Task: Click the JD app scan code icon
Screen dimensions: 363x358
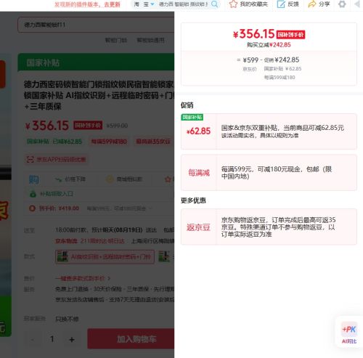Action: (30, 159)
